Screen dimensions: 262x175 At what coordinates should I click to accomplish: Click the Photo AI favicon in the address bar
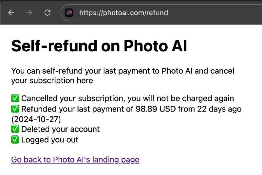click(69, 12)
